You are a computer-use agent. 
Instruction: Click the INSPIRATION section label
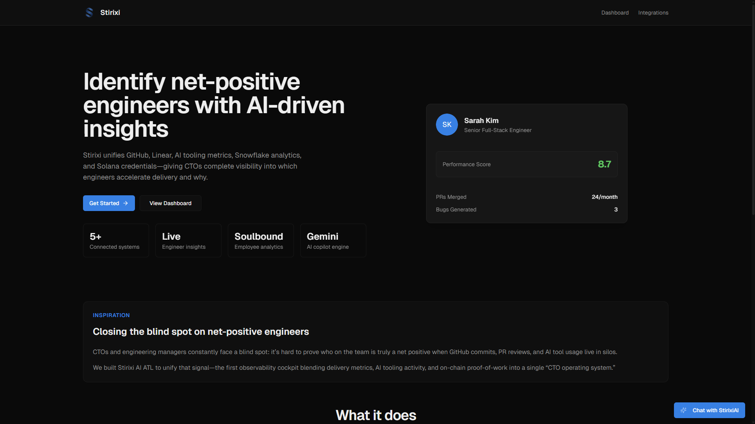tap(111, 315)
